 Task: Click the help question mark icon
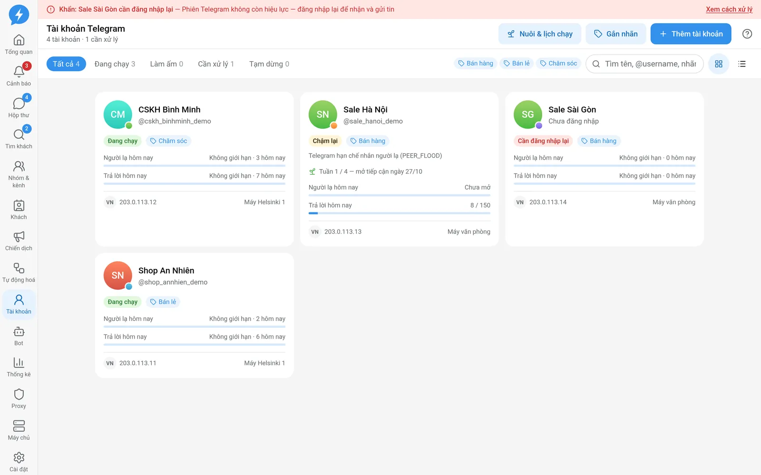click(747, 34)
